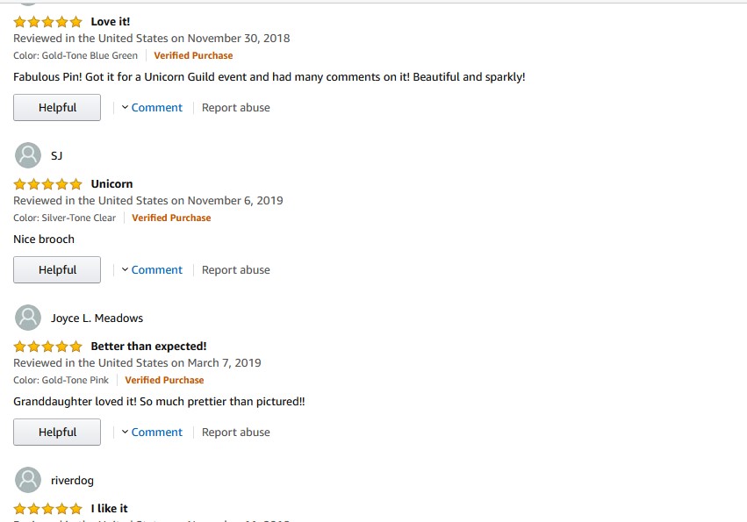The width and height of the screenshot is (747, 522).
Task: Click riverdog's profile avatar icon
Action: [x=29, y=480]
